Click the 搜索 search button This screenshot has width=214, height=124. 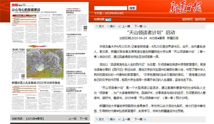pyautogui.click(x=132, y=8)
